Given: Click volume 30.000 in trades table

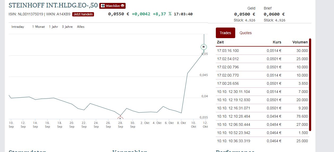Looking at the screenshot, I should 302,51.
